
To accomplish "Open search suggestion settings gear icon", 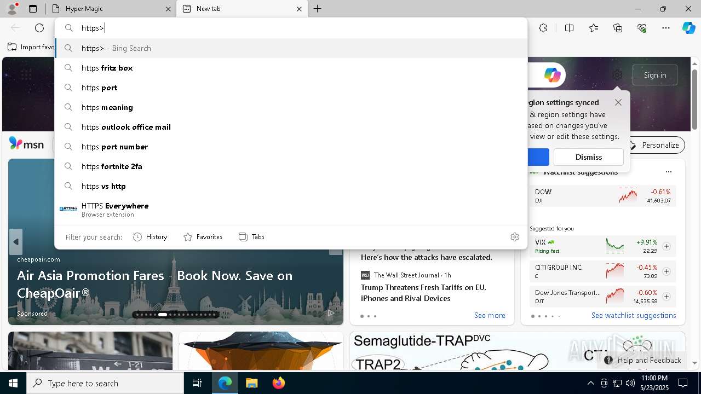I will (514, 237).
